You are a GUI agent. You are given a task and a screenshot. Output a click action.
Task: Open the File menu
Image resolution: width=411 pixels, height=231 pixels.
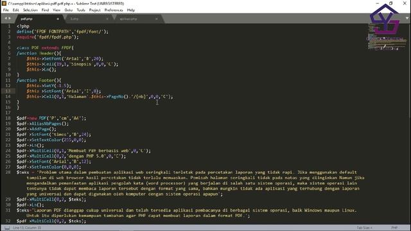coord(6,10)
